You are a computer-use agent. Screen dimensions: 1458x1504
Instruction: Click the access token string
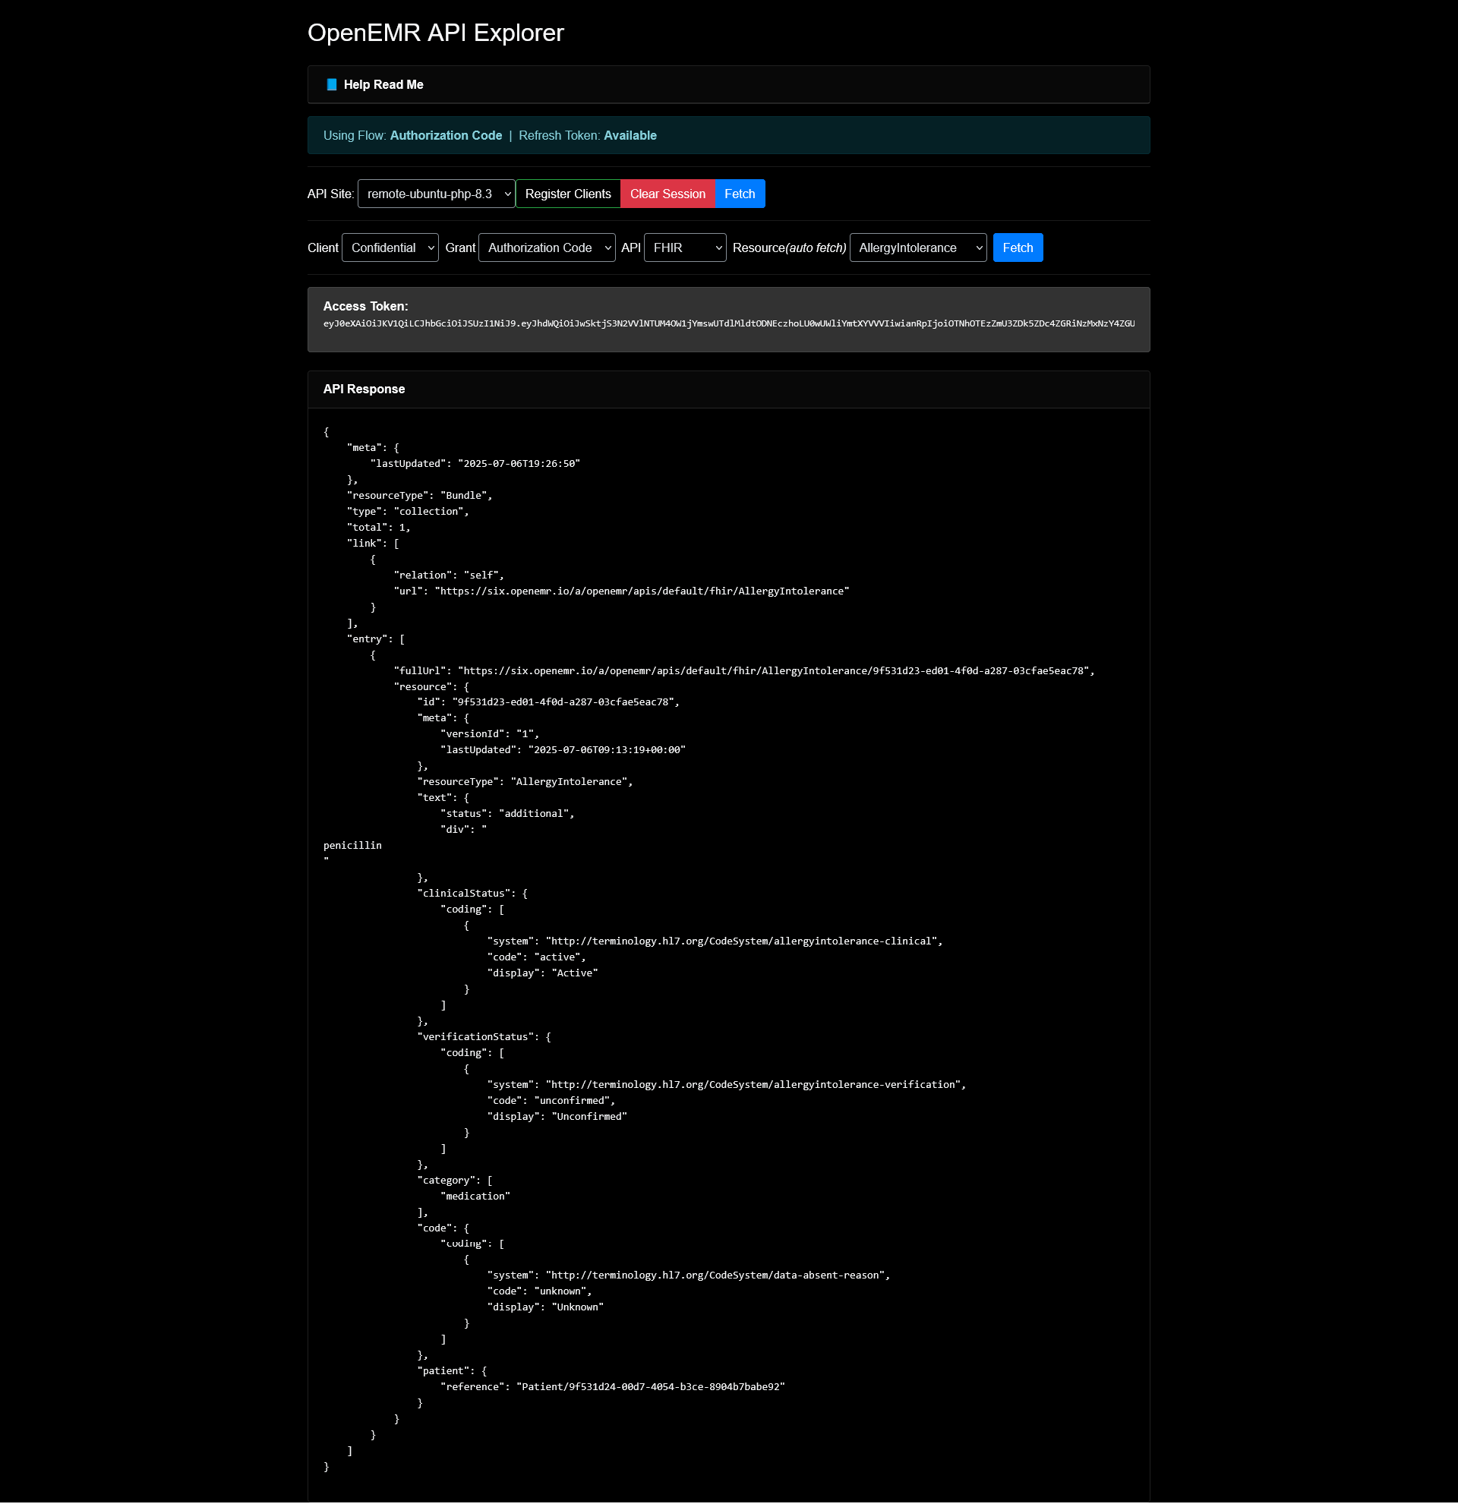[x=728, y=324]
